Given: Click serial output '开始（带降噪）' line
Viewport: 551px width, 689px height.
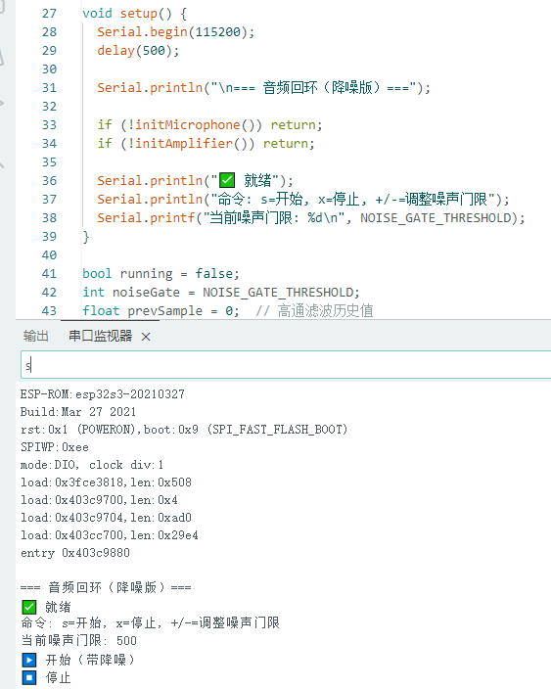Looking at the screenshot, I should (78, 660).
